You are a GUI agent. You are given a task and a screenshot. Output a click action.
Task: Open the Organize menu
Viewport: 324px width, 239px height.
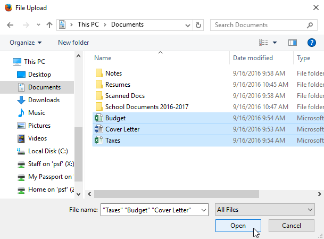click(26, 43)
